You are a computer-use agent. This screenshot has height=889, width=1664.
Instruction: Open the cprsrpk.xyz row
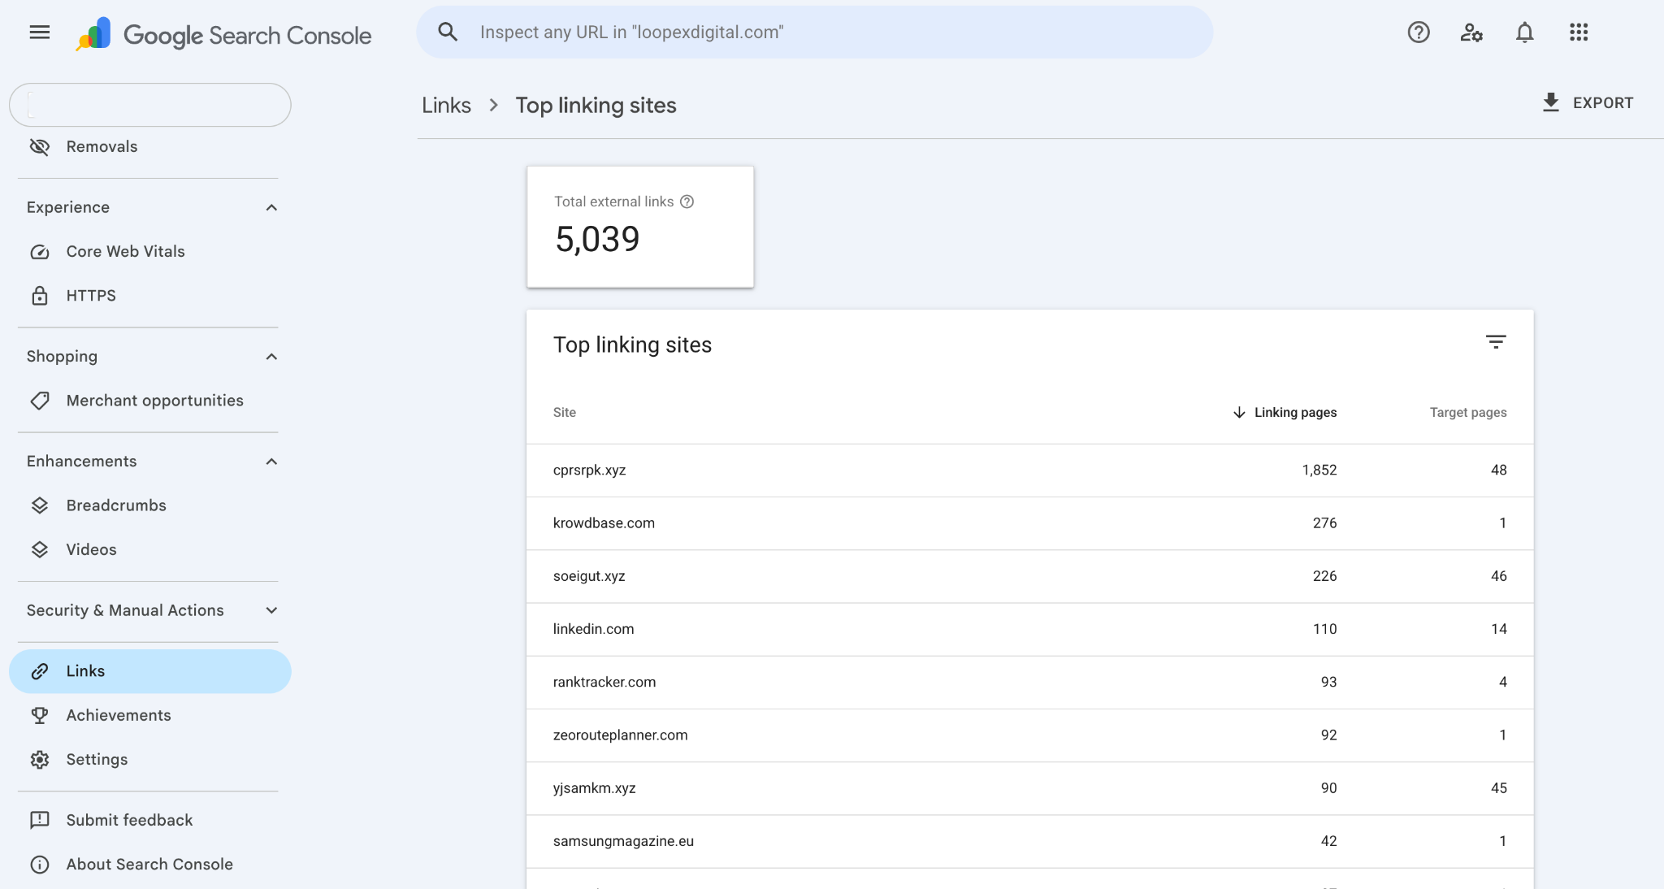coord(1029,471)
